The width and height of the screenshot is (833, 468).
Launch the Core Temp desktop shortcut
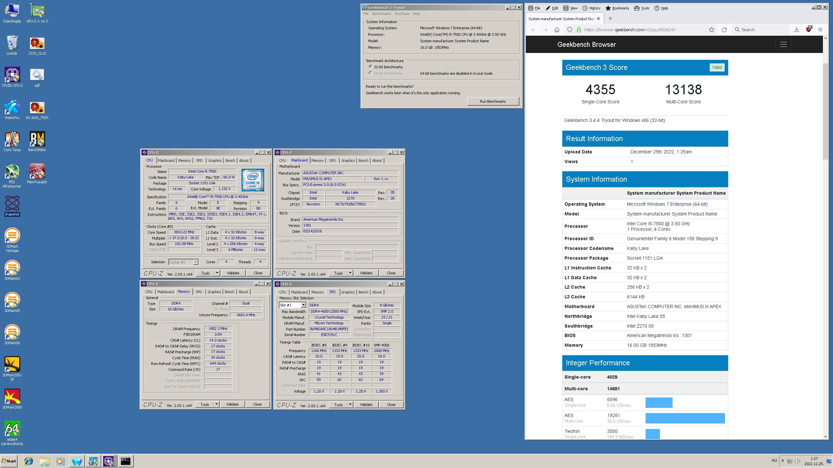tap(12, 142)
